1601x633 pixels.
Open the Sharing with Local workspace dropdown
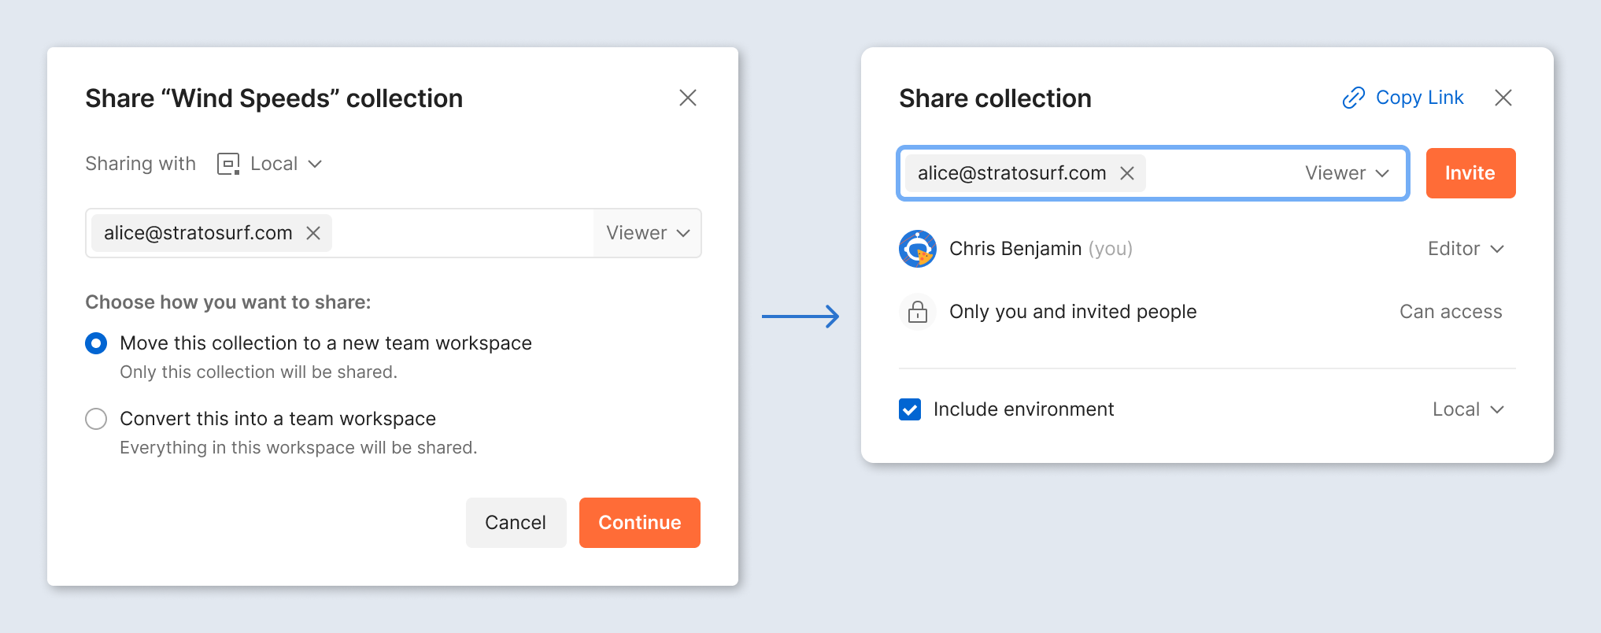coord(285,164)
